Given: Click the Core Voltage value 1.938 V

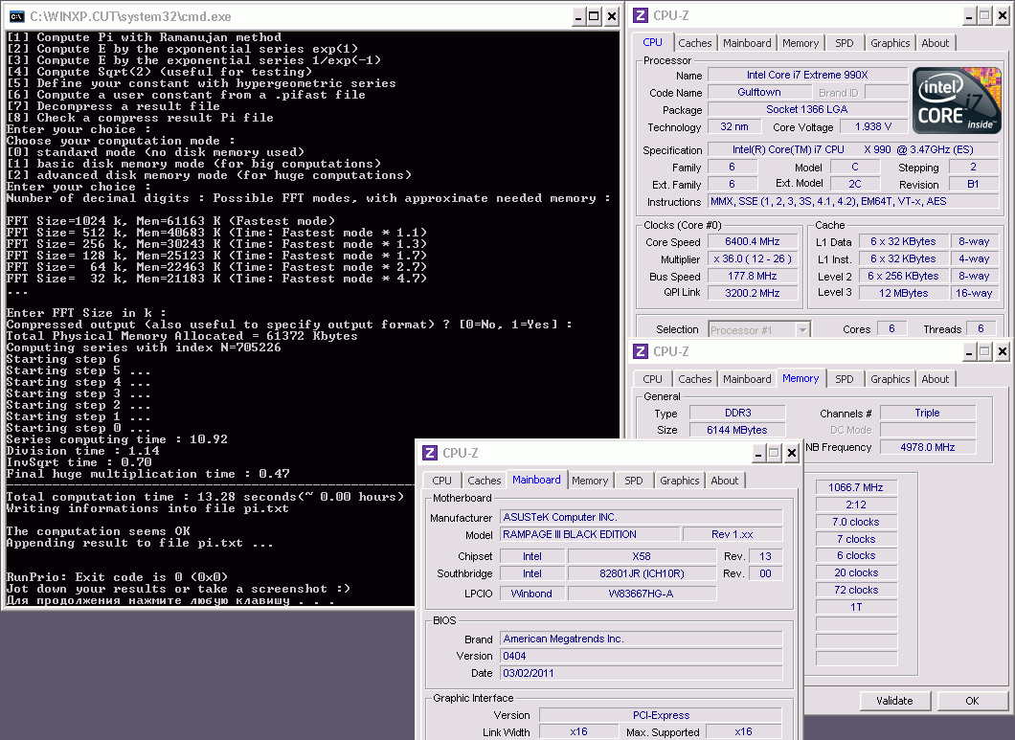Looking at the screenshot, I should (x=873, y=126).
